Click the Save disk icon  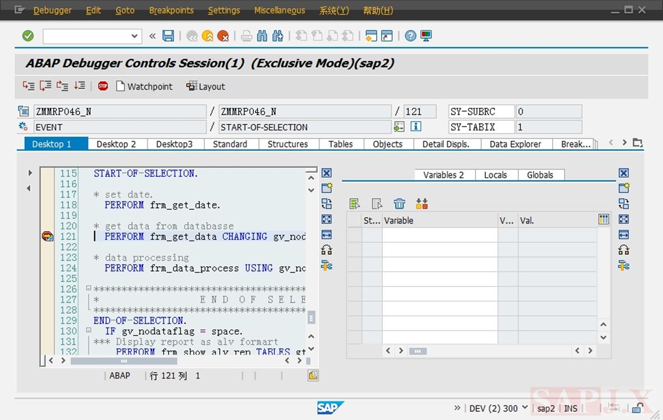pos(168,36)
